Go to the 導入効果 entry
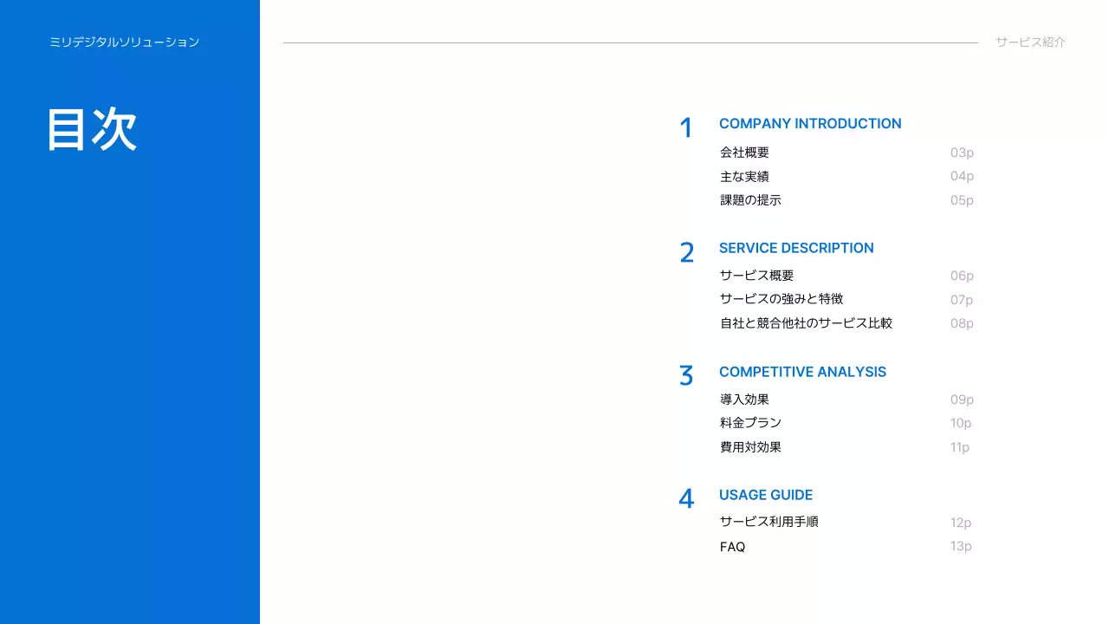 click(x=744, y=400)
